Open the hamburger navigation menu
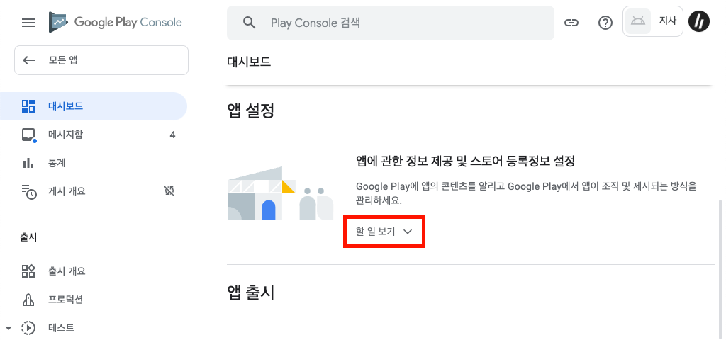This screenshot has height=340, width=726. tap(28, 23)
